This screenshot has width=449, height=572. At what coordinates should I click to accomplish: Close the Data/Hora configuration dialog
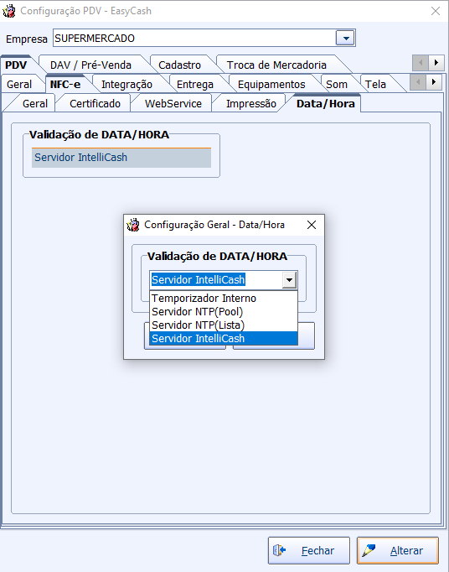click(x=312, y=225)
